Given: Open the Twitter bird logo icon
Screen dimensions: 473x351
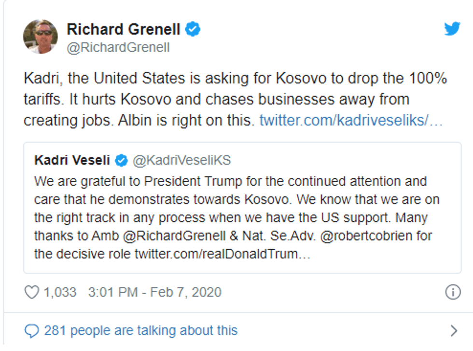Looking at the screenshot, I should tap(452, 29).
